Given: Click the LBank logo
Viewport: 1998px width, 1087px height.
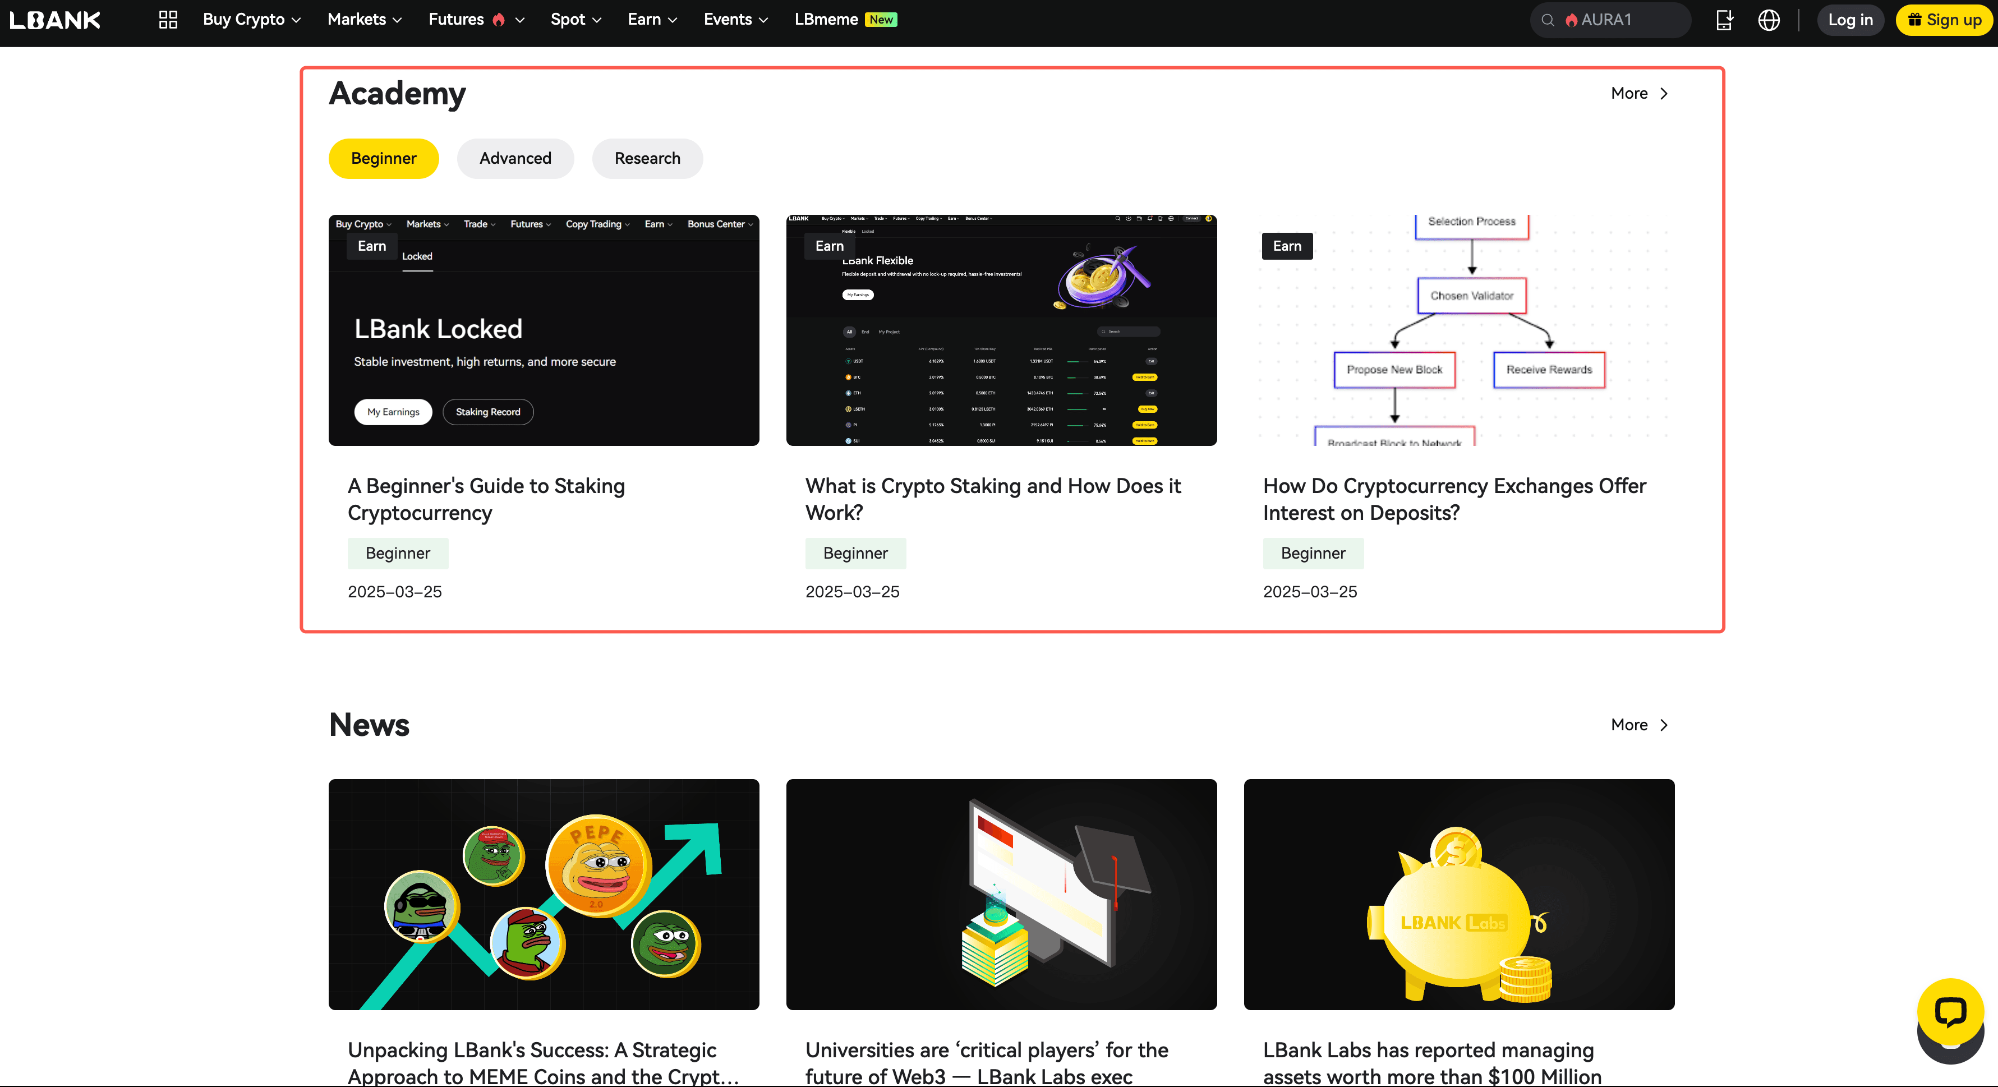Looking at the screenshot, I should pos(55,20).
